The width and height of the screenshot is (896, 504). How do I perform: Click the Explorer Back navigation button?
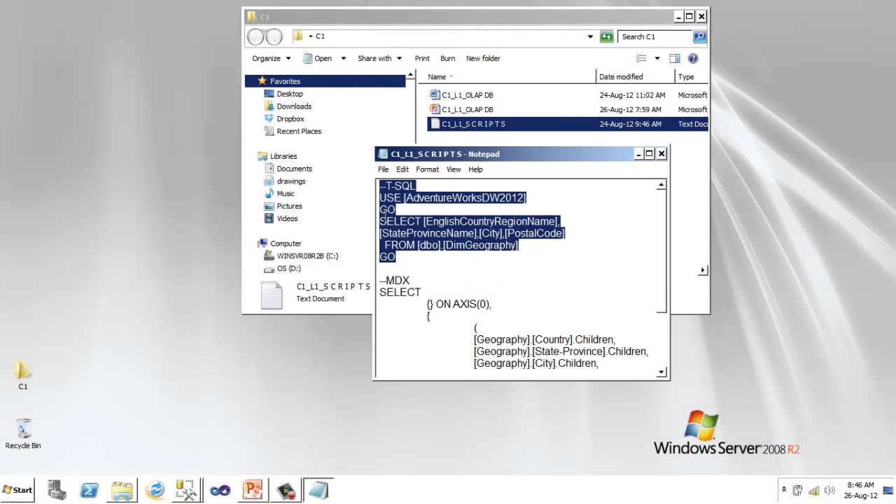[x=256, y=36]
